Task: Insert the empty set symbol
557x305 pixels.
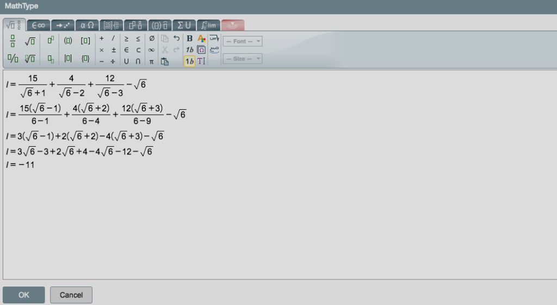Action: tap(152, 39)
